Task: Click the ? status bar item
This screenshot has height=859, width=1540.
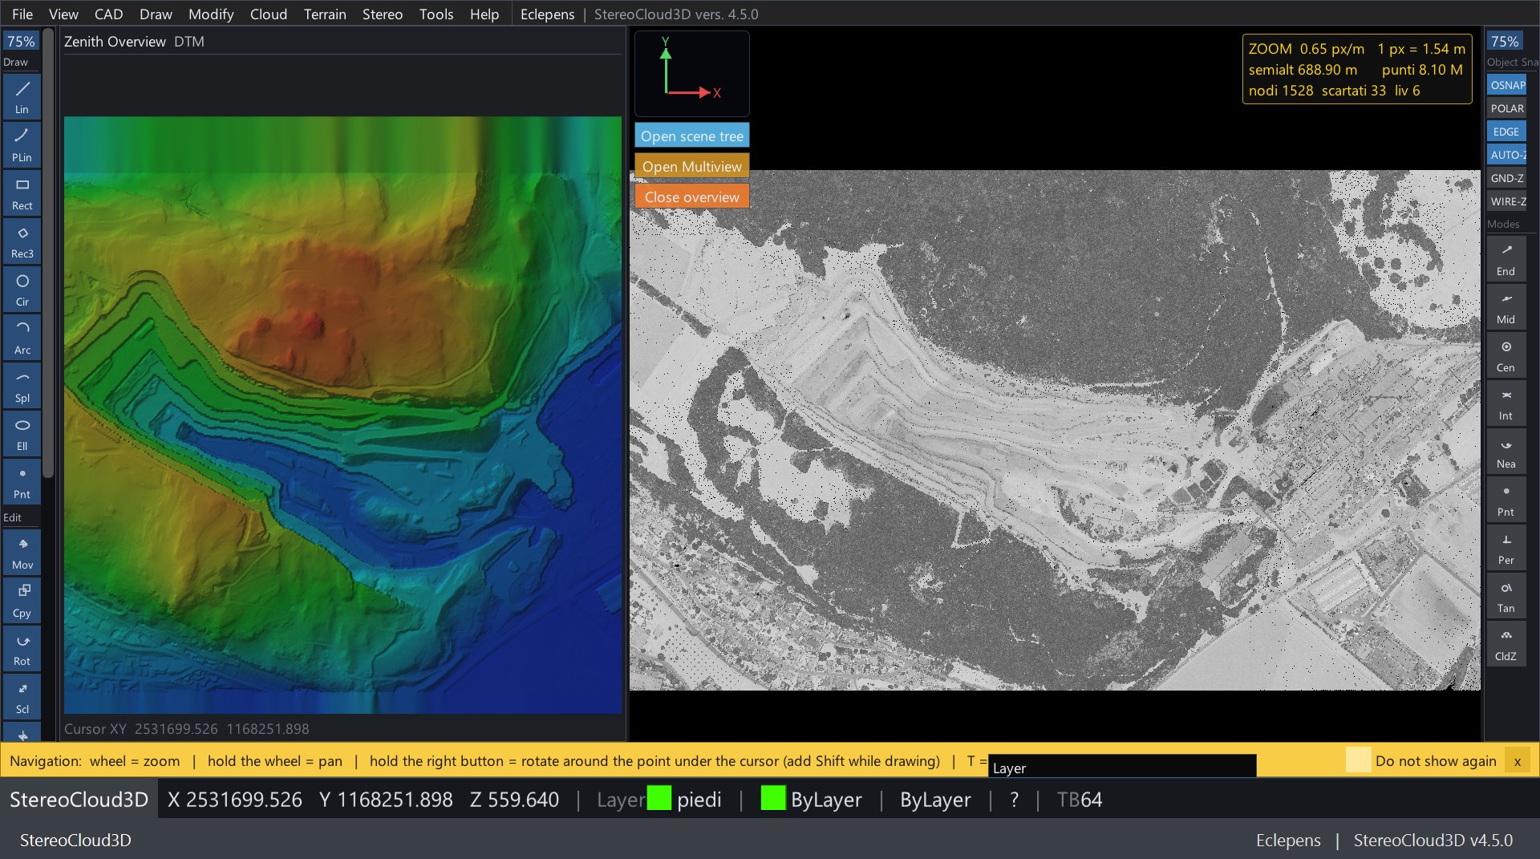Action: click(1014, 800)
